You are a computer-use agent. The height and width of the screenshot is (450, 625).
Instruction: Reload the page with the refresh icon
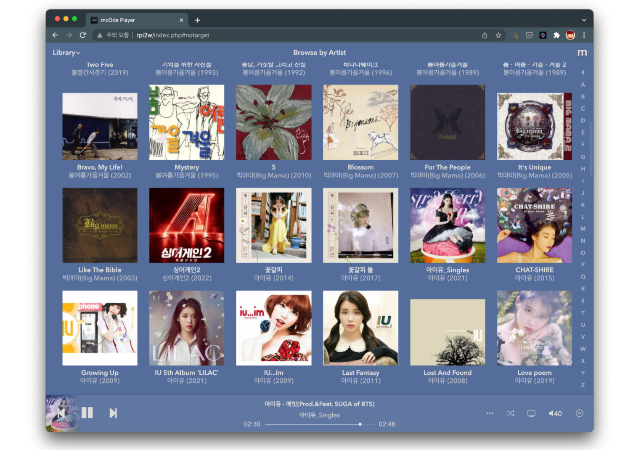83,35
